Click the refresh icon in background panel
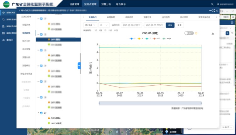Viewport: 236px width, 135px height. point(232,33)
